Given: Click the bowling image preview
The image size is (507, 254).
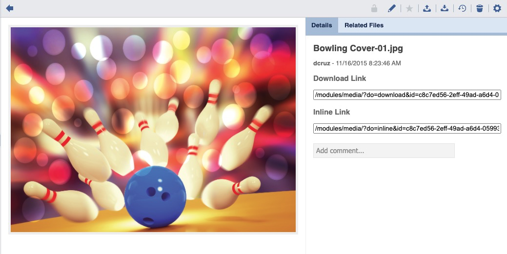Looking at the screenshot, I should (153, 130).
